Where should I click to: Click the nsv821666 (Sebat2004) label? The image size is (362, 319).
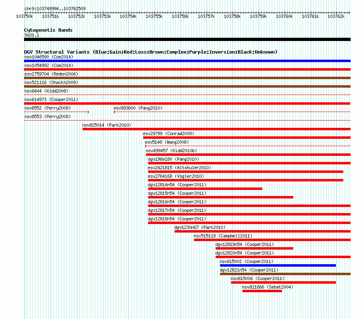coord(268,287)
